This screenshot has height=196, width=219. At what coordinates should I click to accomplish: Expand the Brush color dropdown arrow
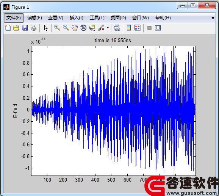click(108, 28)
